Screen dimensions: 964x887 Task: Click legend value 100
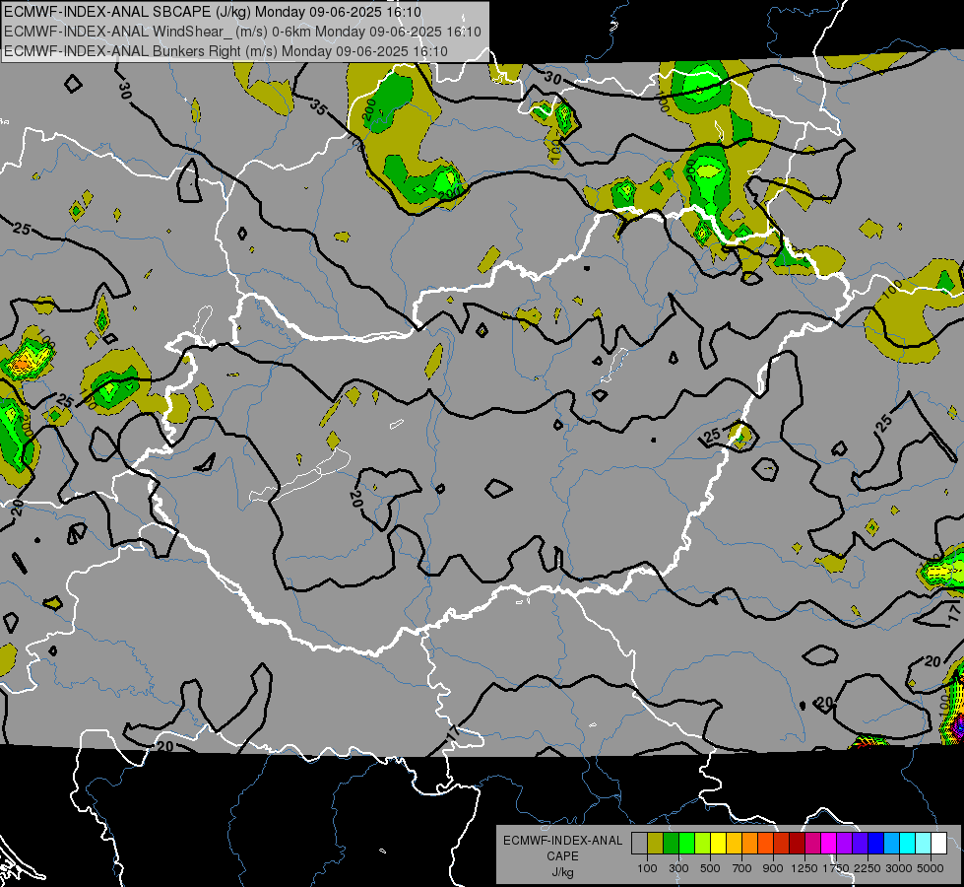[647, 868]
